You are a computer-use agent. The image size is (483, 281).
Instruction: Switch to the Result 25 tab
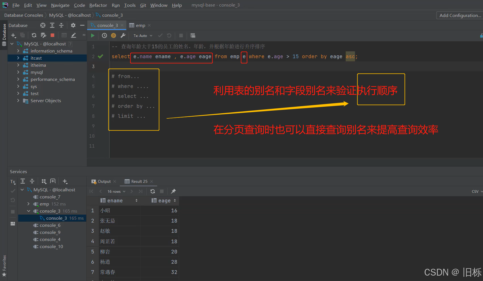pos(139,181)
